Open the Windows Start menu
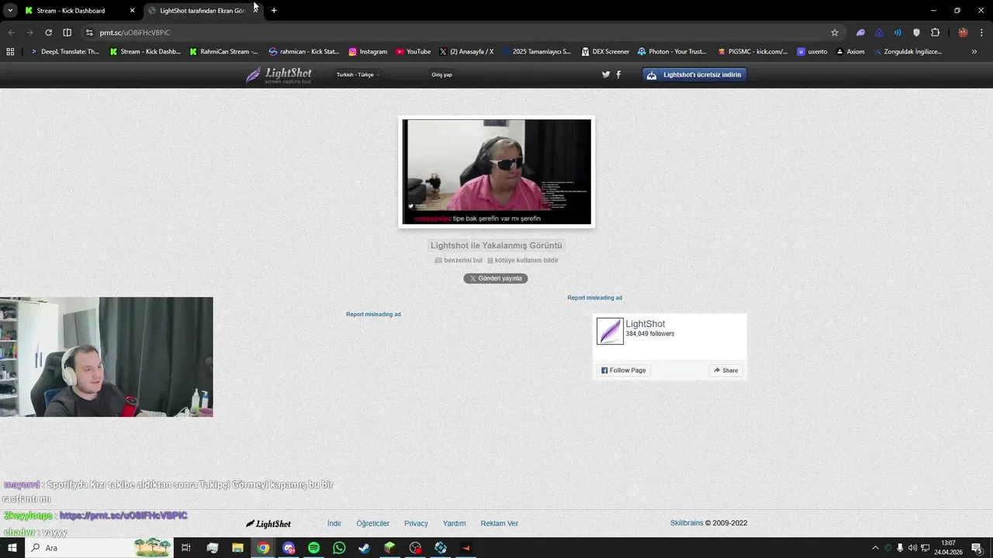Image resolution: width=993 pixels, height=558 pixels. point(12,548)
